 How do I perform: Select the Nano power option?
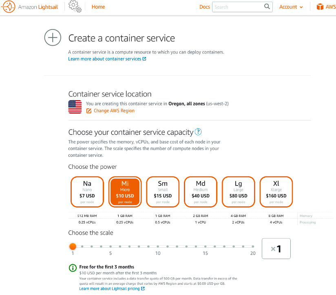tap(87, 192)
